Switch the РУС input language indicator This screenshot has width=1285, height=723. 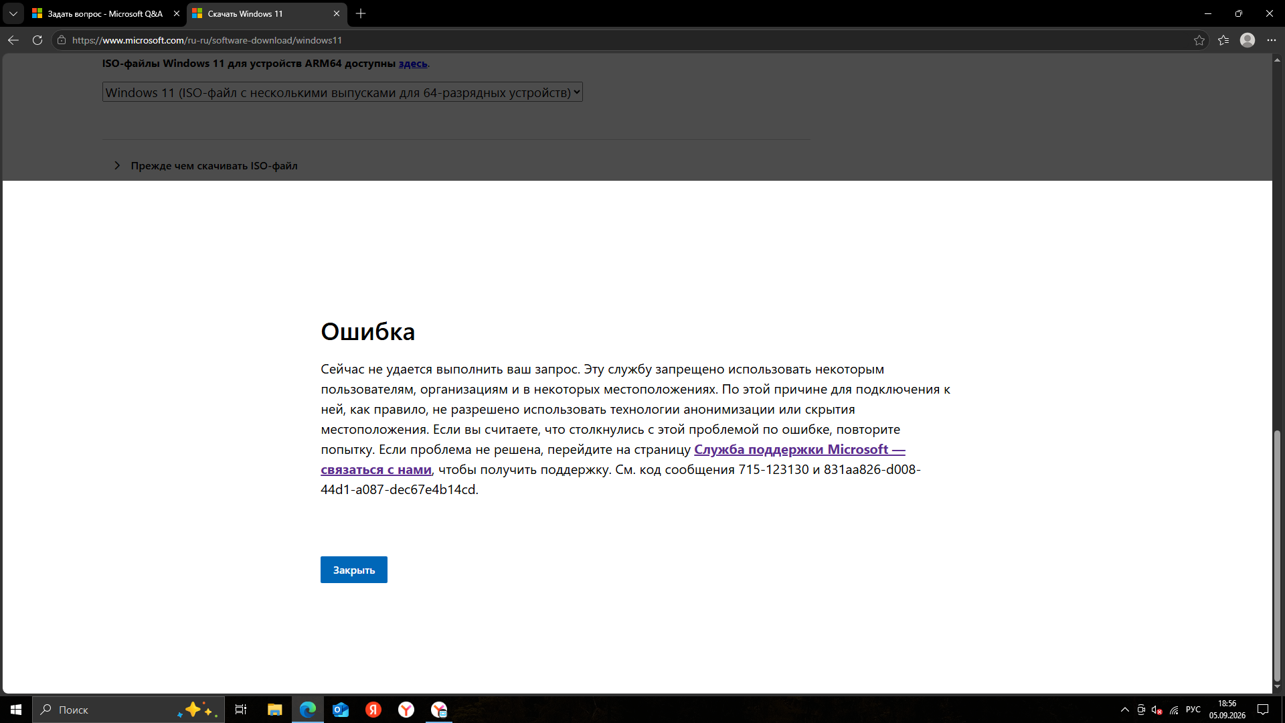coord(1193,710)
